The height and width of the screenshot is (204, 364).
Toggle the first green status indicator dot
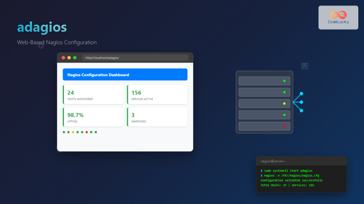click(x=64, y=132)
